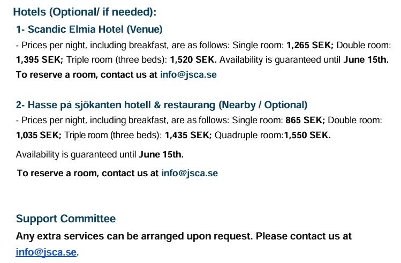Click the bold '1,520 SEK.' triple room price
The image size is (401, 263).
(193, 59)
